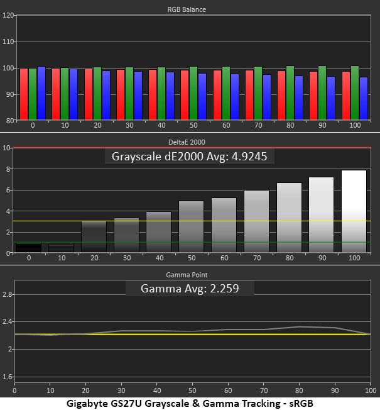The image size is (380, 410).
Task: Click the 110 y-axis label in RGB Balance
Action: pos(8,42)
